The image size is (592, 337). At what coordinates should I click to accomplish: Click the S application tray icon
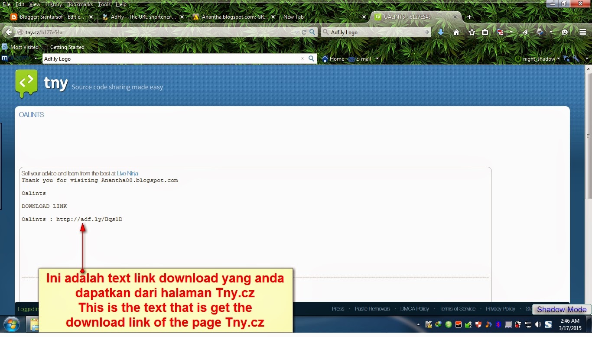(x=548, y=324)
